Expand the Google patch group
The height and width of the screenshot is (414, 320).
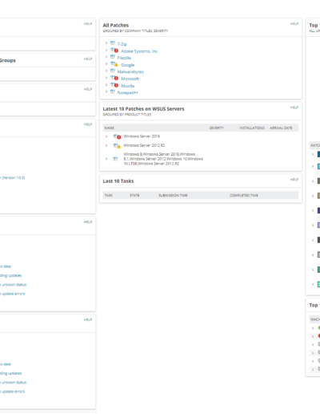pyautogui.click(x=106, y=64)
